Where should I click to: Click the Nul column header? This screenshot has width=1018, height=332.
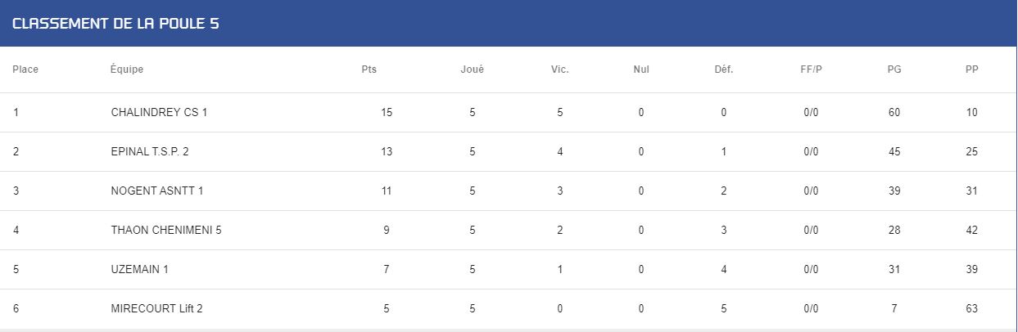click(641, 70)
